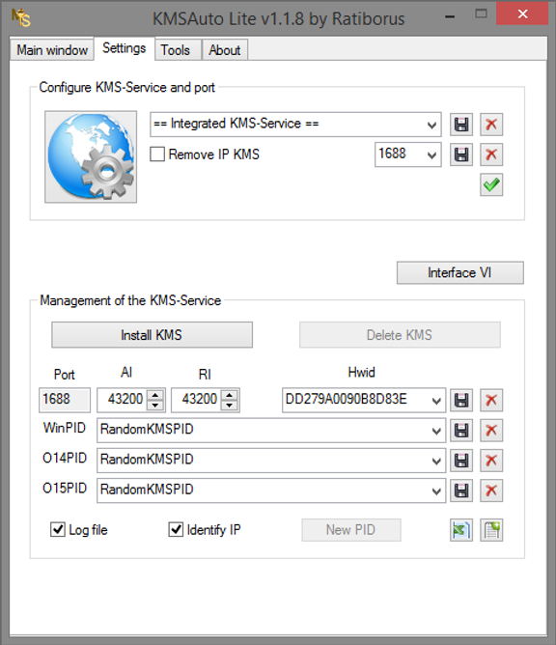Image resolution: width=556 pixels, height=645 pixels.
Task: Switch to the Main window tab
Action: tap(52, 50)
